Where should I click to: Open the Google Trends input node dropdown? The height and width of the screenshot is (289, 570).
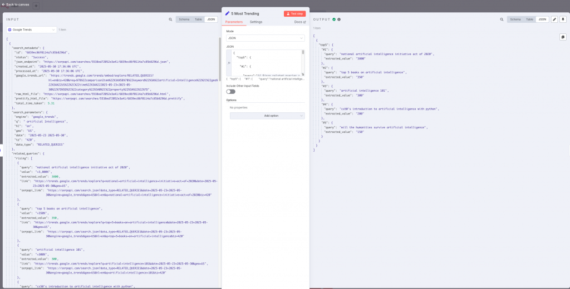point(31,29)
